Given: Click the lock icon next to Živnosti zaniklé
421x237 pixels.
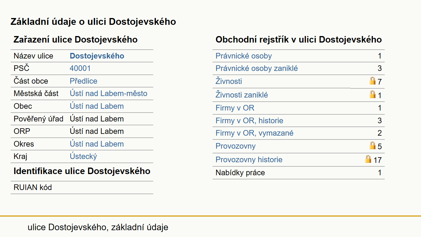Looking at the screenshot, I should pyautogui.click(x=373, y=94).
